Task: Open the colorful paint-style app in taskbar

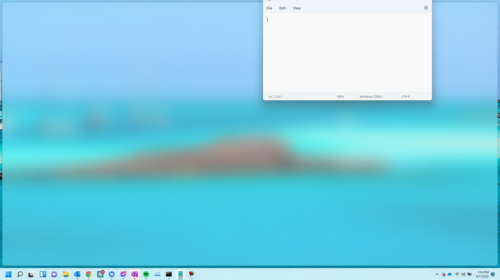Action: pyautogui.click(x=192, y=275)
